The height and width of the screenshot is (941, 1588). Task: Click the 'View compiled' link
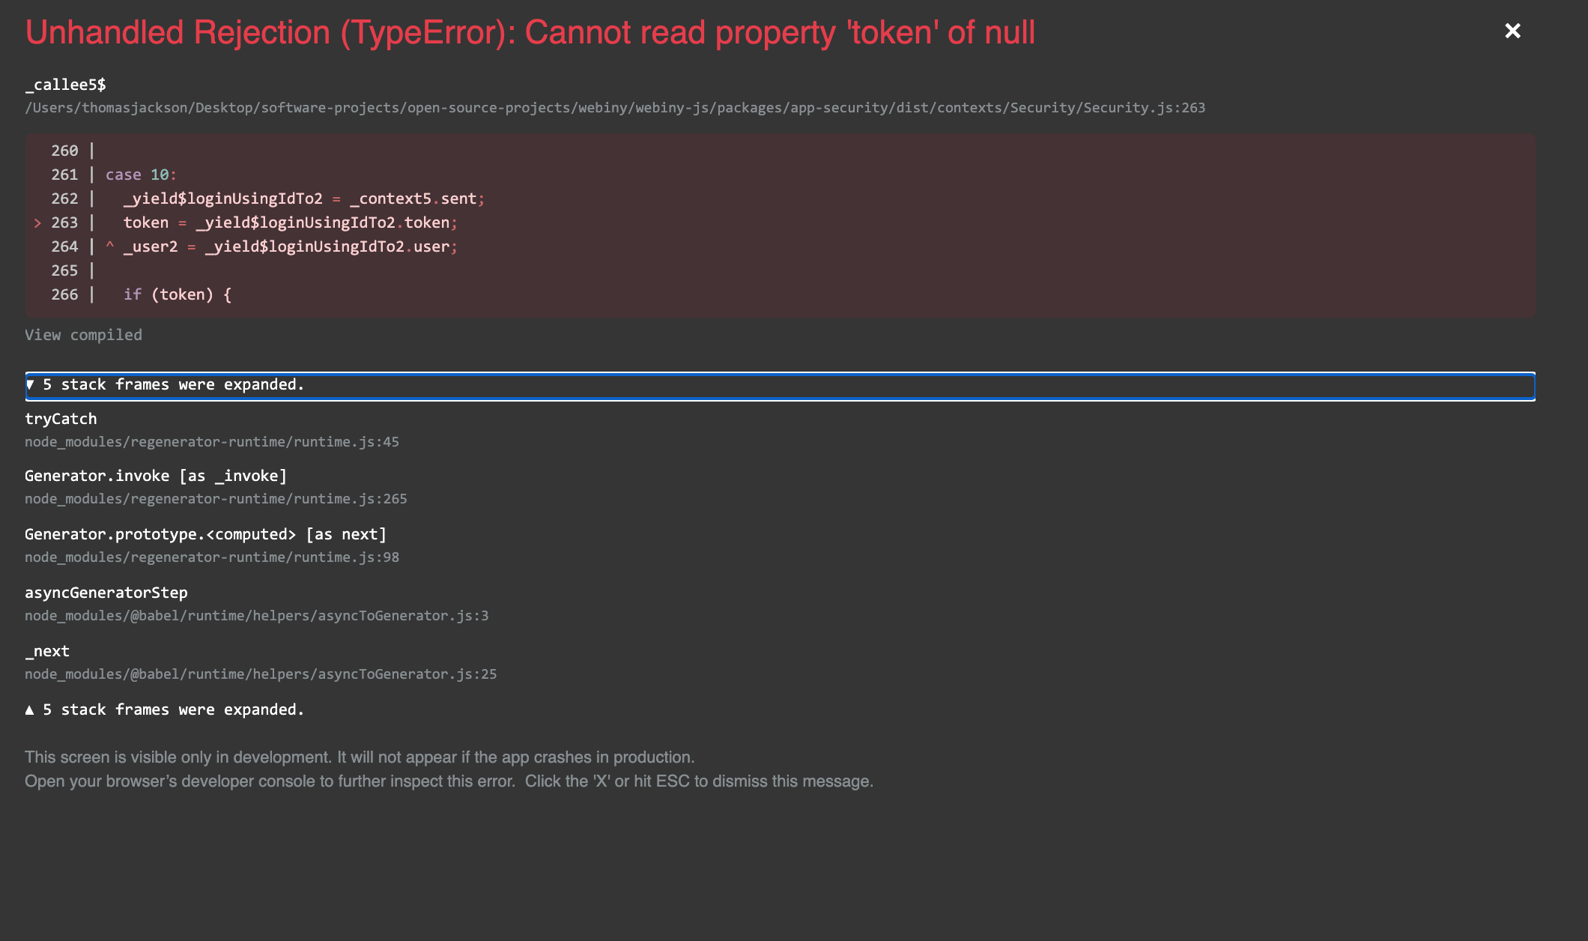[83, 335]
